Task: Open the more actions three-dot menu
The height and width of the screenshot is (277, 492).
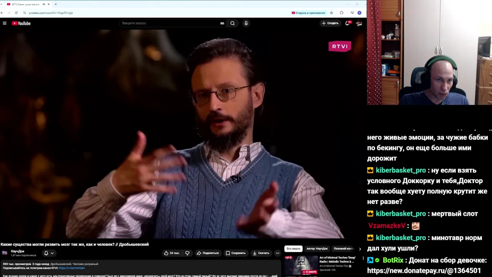Action: pos(278,253)
